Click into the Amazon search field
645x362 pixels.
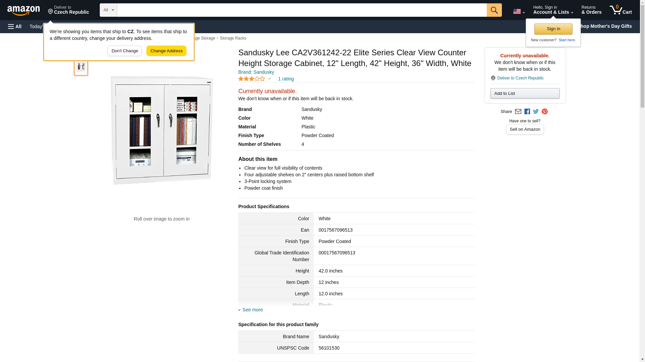(302, 10)
